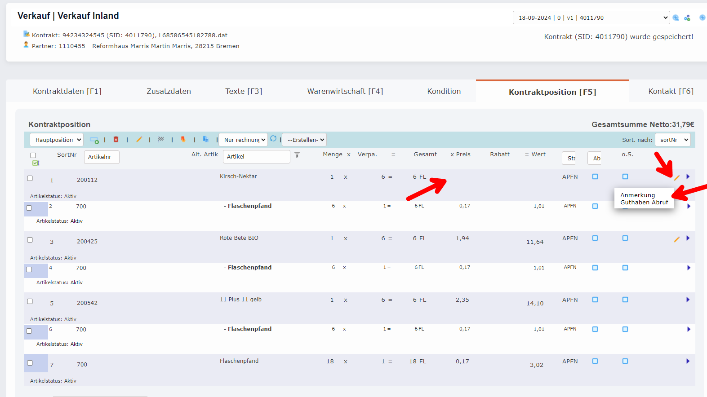
Task: Click the Artikelnr filter input field
Action: click(x=102, y=157)
